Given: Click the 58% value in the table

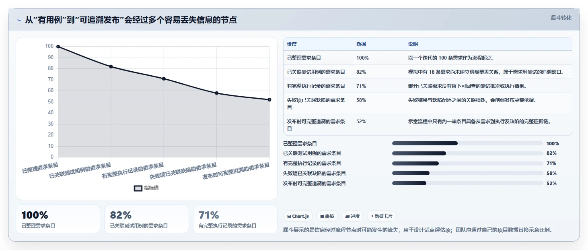Looking at the screenshot, I should (x=361, y=100).
